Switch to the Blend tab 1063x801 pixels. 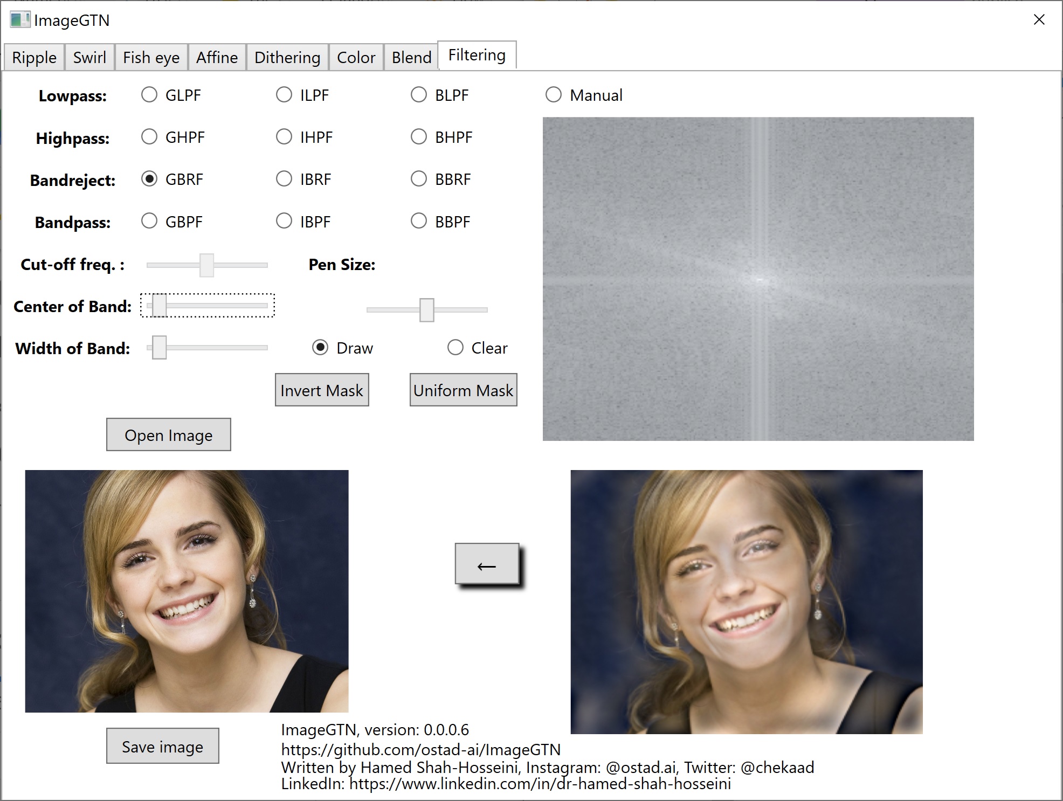pyautogui.click(x=411, y=57)
